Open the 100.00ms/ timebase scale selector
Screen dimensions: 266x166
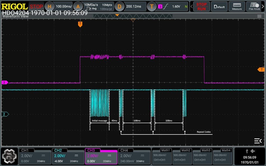coord(64,6)
